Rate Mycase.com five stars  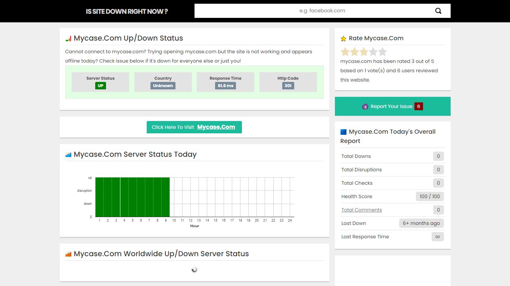(382, 52)
